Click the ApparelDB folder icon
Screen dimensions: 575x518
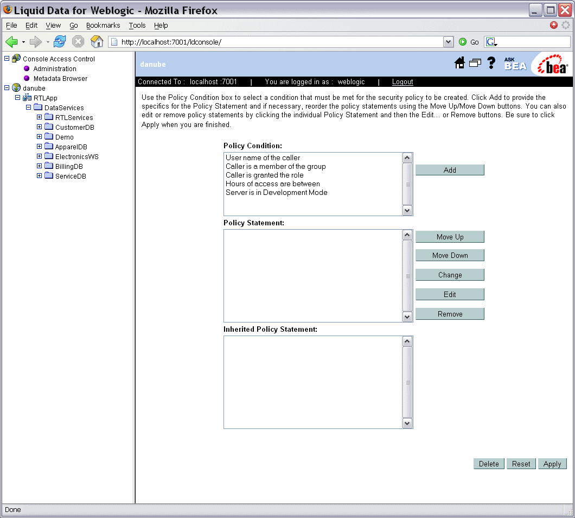click(49, 146)
